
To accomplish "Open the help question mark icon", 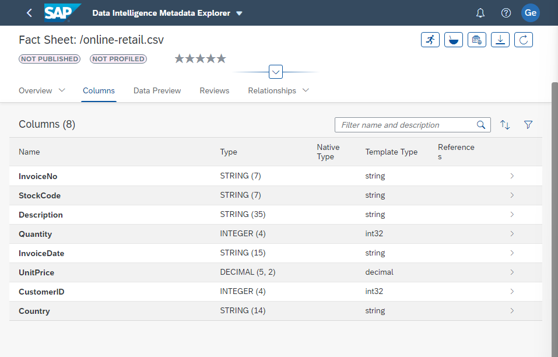I will (x=506, y=13).
